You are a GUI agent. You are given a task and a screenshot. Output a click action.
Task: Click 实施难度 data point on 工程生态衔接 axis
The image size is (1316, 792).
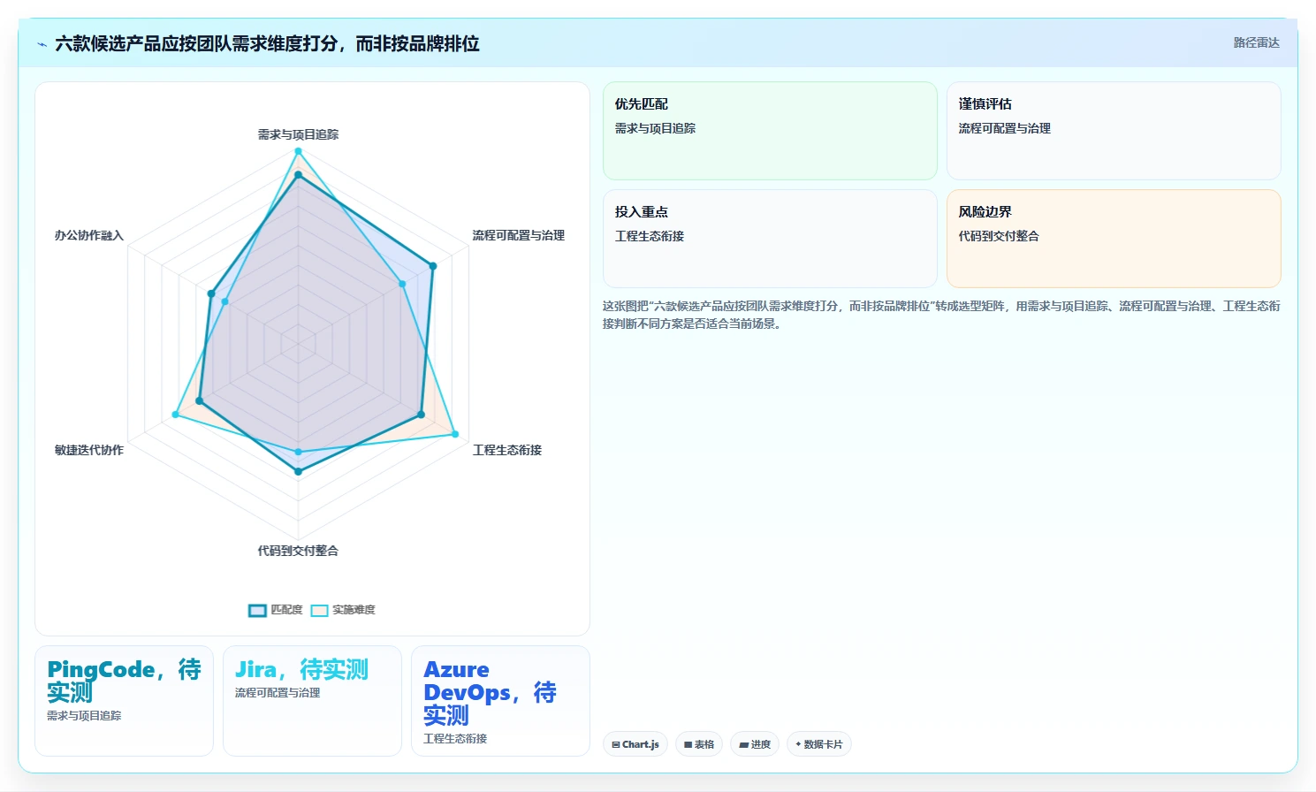(455, 434)
